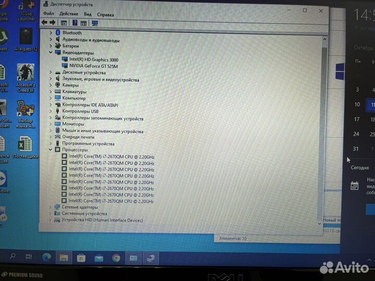Click the Bluetooth icon in the tree
375x281 pixels.
click(58, 32)
